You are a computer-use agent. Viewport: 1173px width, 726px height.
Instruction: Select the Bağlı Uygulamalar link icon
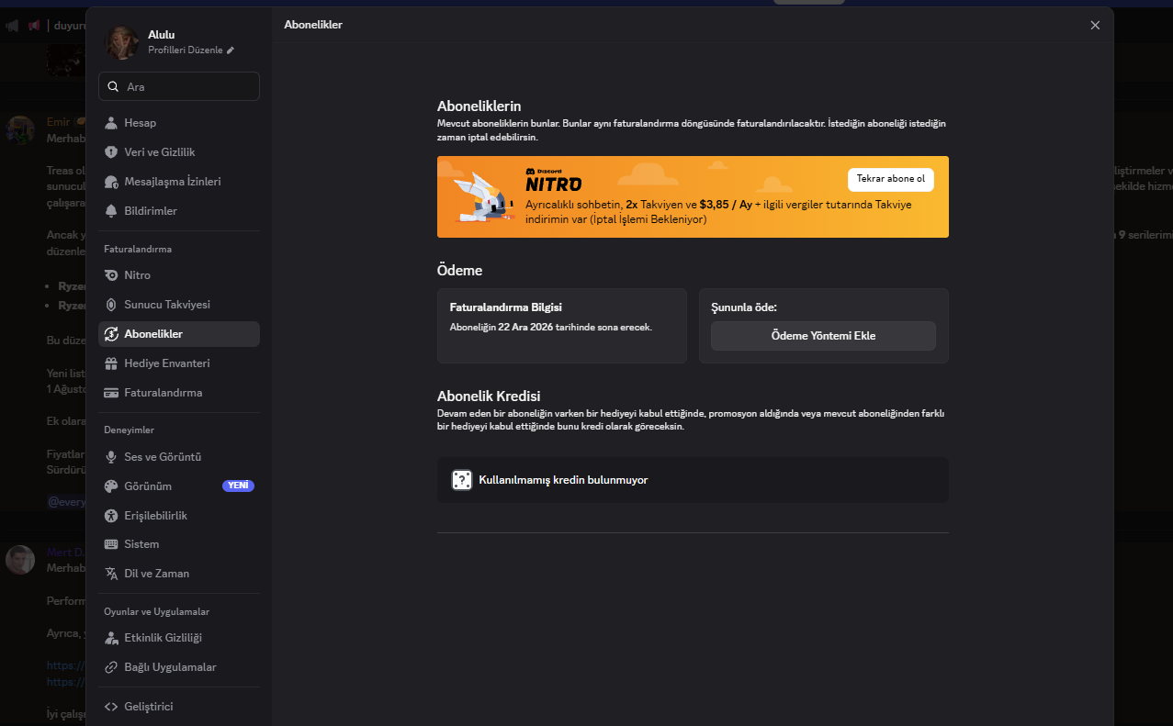[111, 667]
